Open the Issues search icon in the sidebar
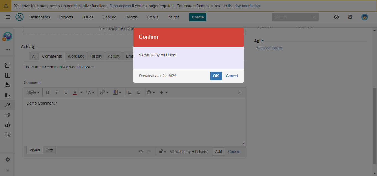This screenshot has height=176, width=377. [x=8, y=105]
